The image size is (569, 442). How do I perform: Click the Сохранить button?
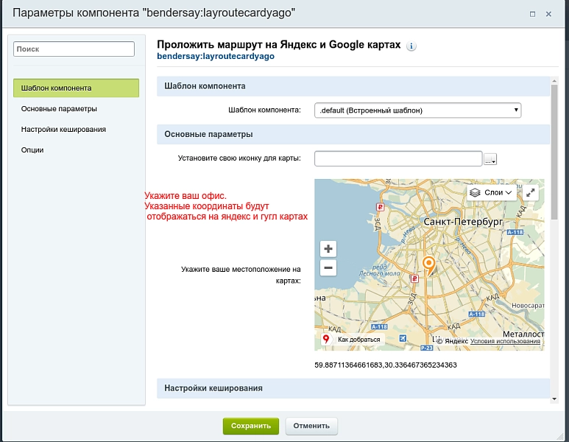[x=251, y=426]
